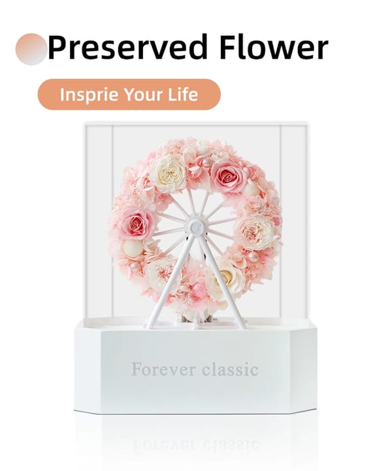This screenshot has height=471, width=392.
Task: Click the "Insprie Your Life" pill button
Action: coord(129,94)
